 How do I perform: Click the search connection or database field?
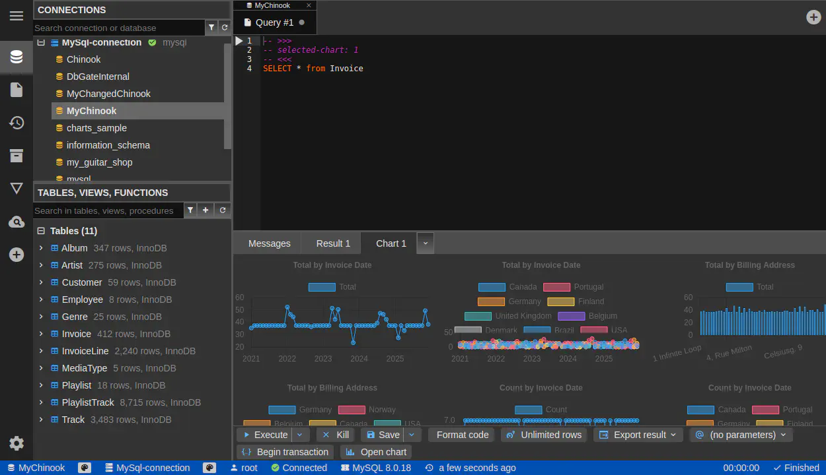point(119,28)
